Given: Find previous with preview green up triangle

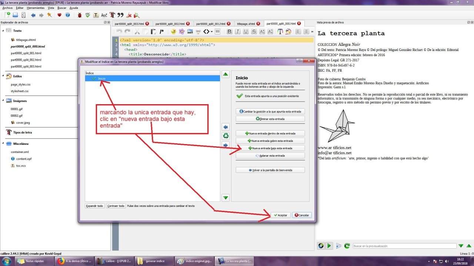Looking at the screenshot, I should pyautogui.click(x=469, y=246).
